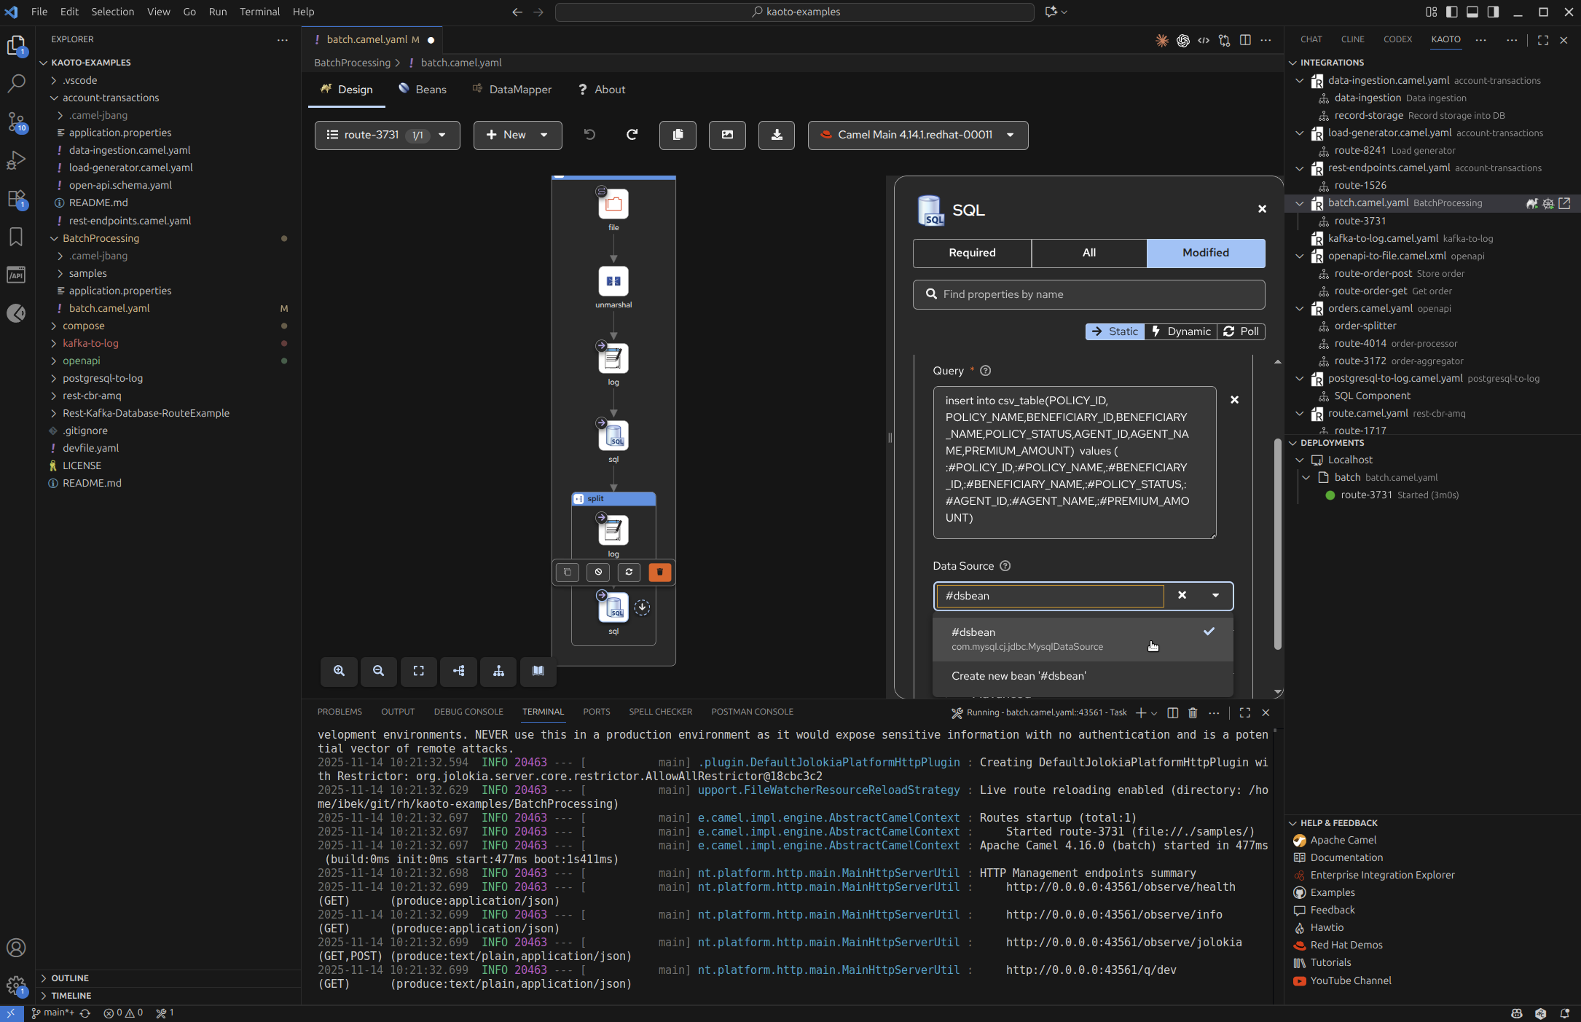Switch to horizontal layout in canvas controls

(458, 671)
